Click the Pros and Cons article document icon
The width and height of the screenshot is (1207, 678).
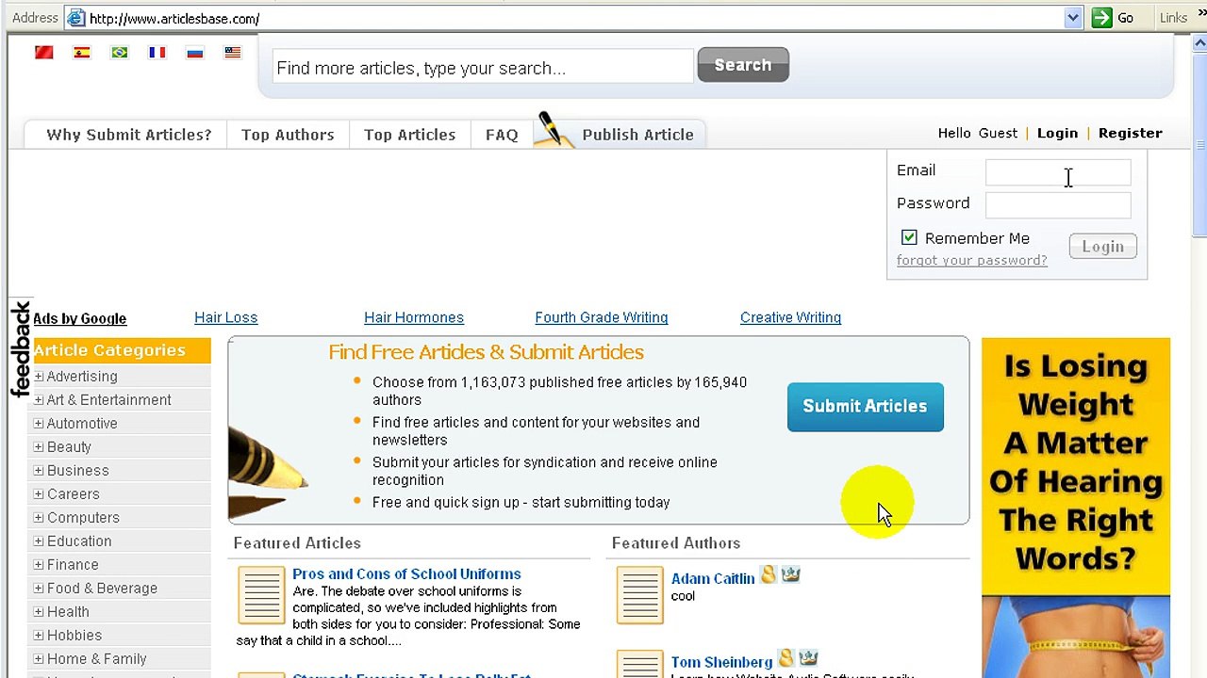click(261, 594)
